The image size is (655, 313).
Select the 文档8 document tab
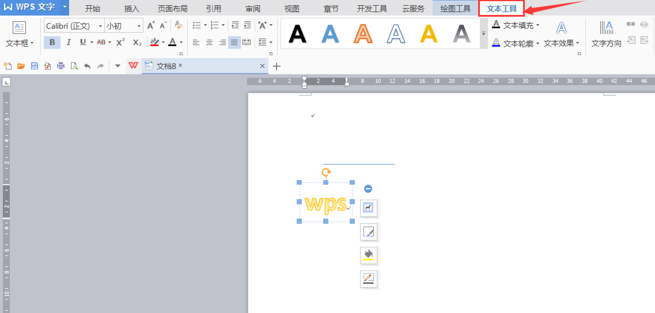205,66
